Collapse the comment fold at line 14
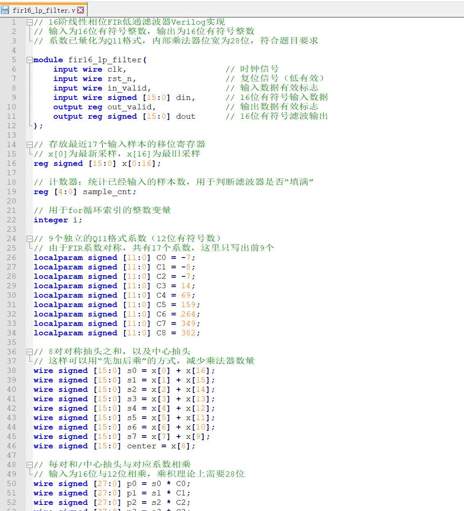The height and width of the screenshot is (511, 464). (29, 145)
